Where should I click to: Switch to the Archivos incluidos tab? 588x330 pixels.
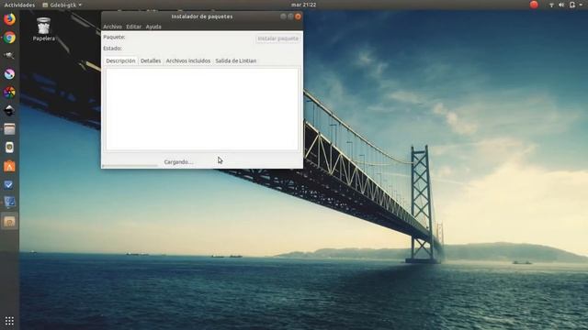pos(187,60)
